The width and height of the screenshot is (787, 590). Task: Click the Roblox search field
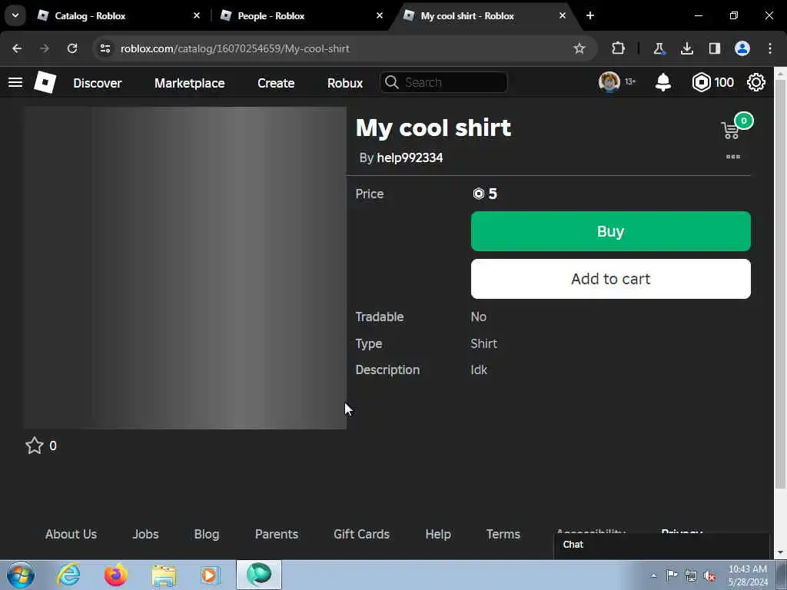pyautogui.click(x=443, y=82)
